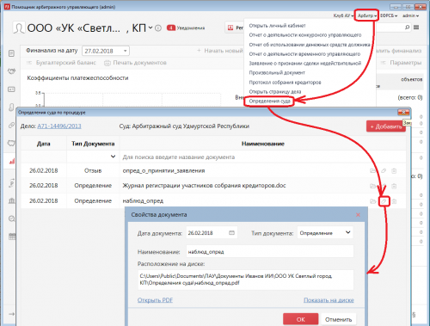Sort by the Дата column header
Viewport: 430px width, 326px height.
pos(44,144)
